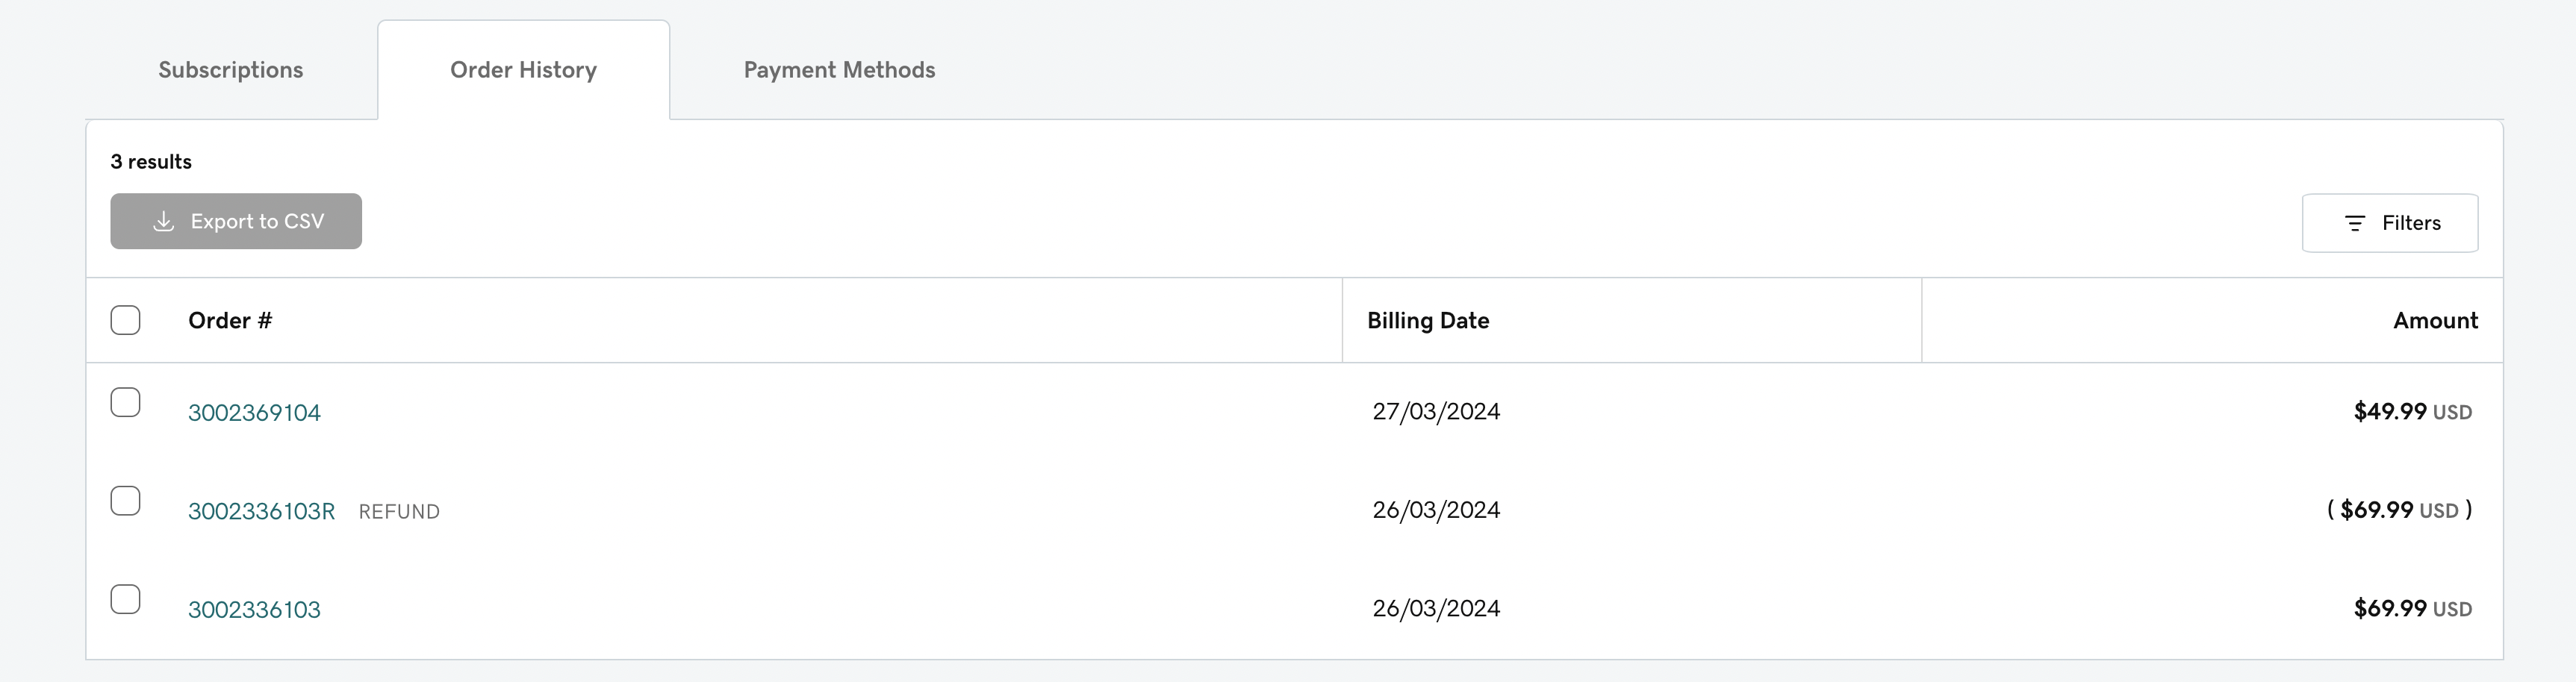The height and width of the screenshot is (682, 2576).
Task: Go to the Payment Methods tab
Action: click(840, 70)
